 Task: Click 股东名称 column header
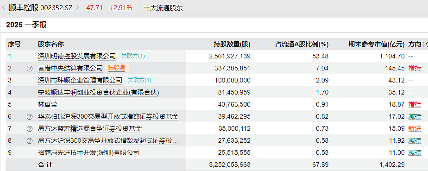click(51, 44)
